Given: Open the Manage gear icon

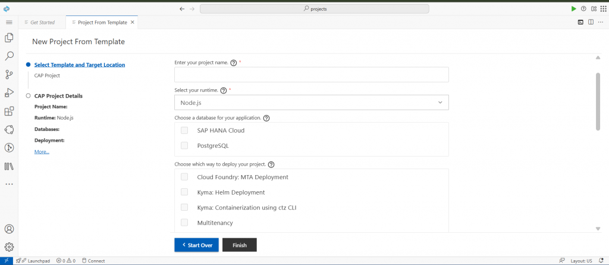Looking at the screenshot, I should (x=9, y=247).
